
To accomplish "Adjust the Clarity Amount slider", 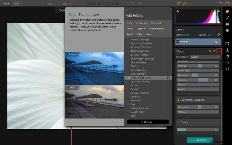I will [x=198, y=129].
